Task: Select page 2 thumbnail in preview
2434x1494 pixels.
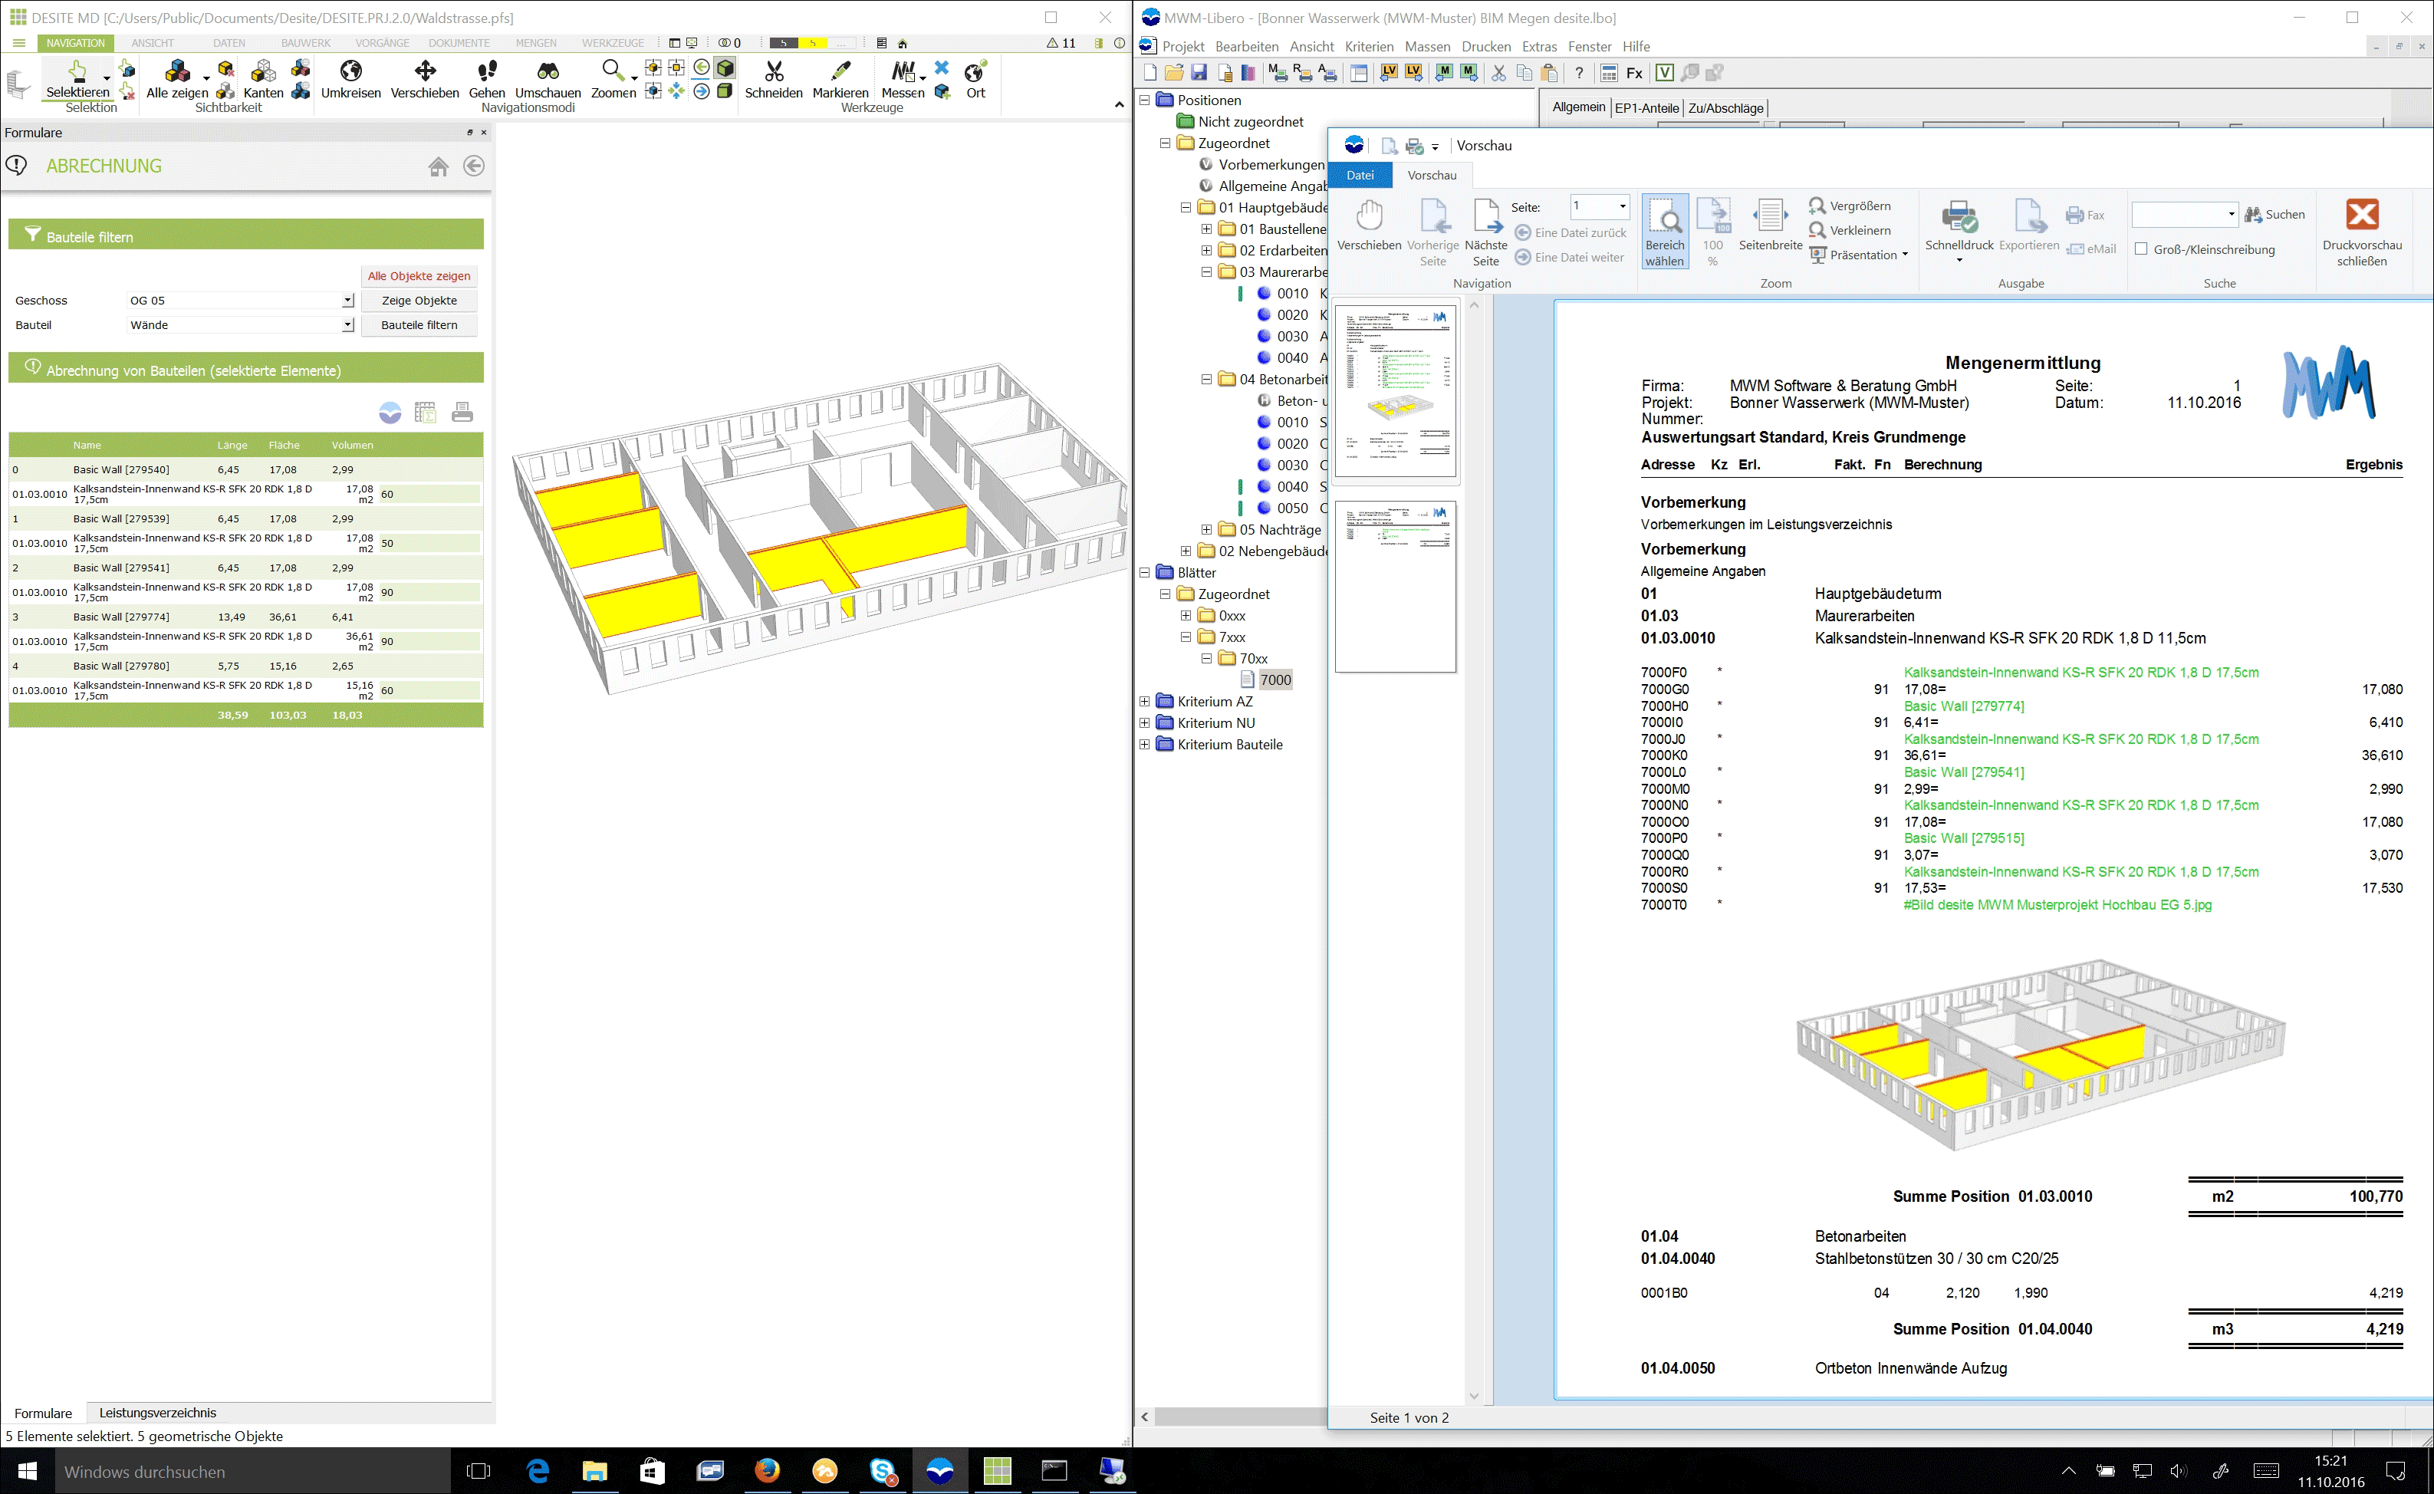Action: click(x=1395, y=587)
